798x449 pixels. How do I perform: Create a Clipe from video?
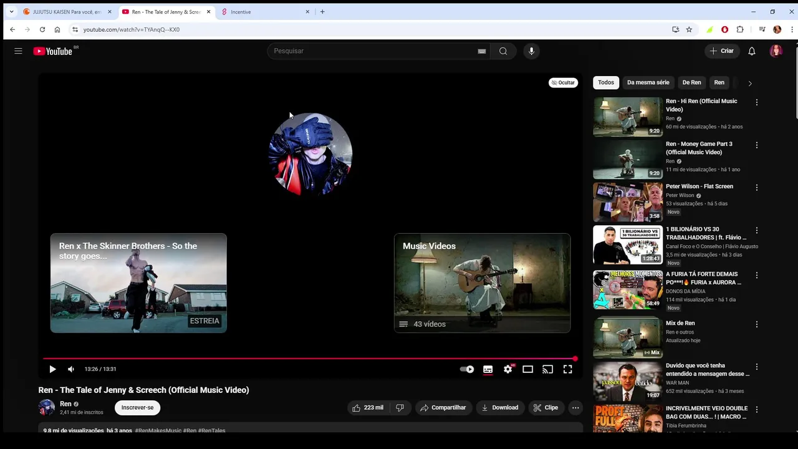click(x=546, y=408)
